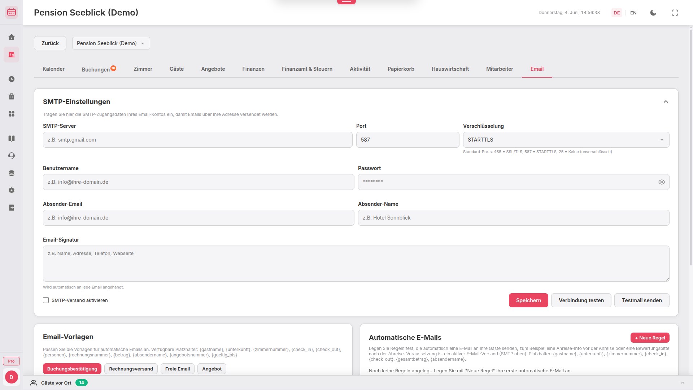
Task: Open the Aktivität tab
Action: 360,69
